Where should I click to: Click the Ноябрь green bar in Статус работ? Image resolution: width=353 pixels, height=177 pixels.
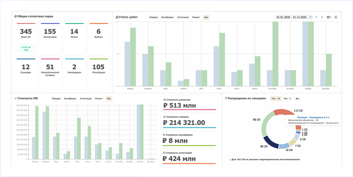click(x=311, y=54)
